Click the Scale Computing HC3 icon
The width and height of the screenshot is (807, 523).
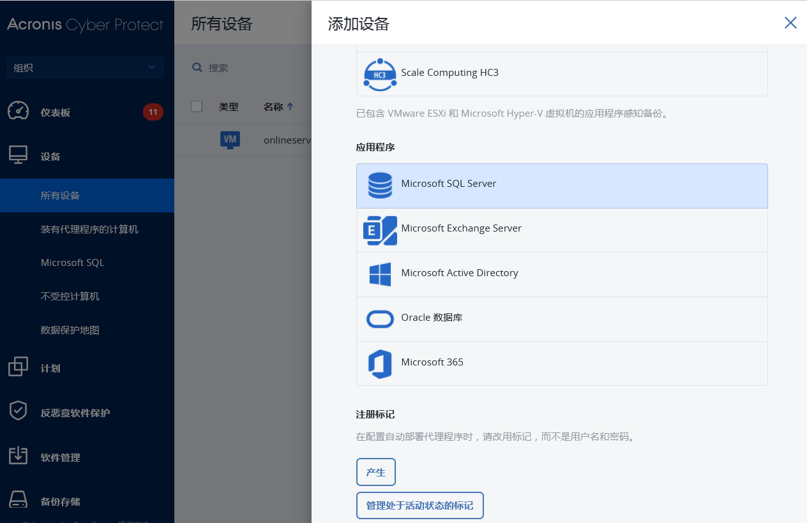point(380,74)
